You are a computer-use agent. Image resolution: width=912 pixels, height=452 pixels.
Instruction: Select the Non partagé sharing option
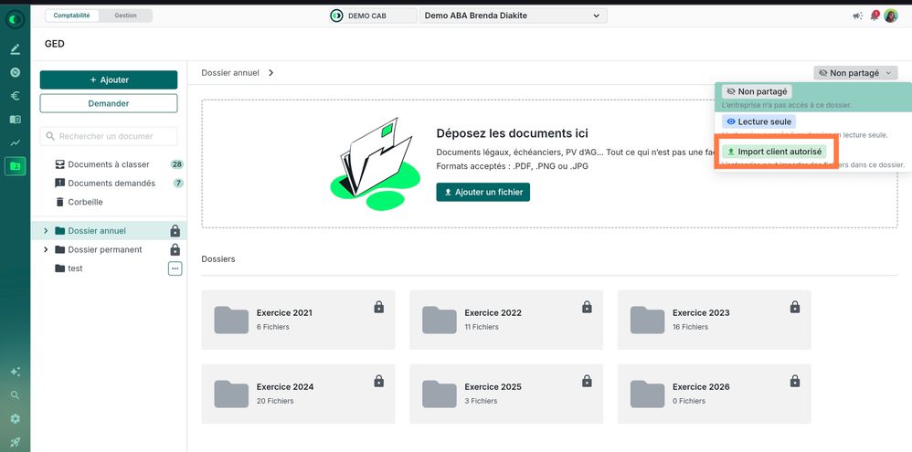click(757, 92)
